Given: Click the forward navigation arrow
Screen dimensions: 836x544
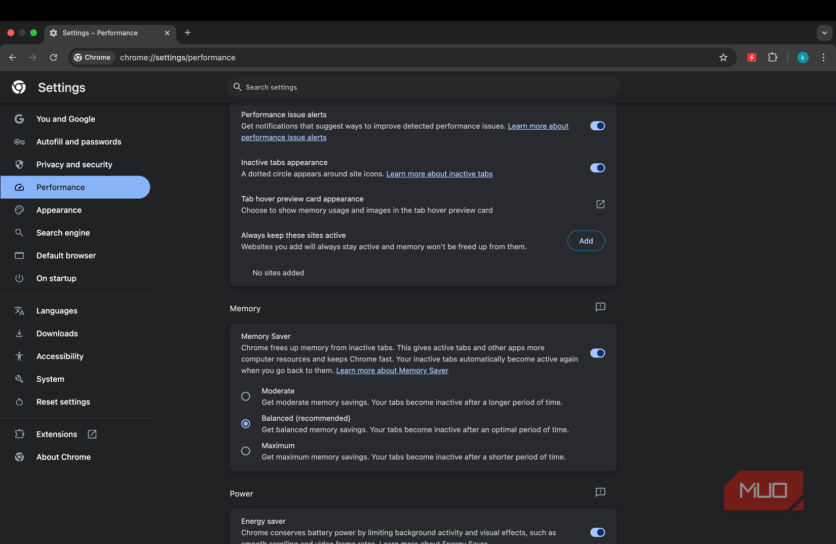Looking at the screenshot, I should point(33,58).
